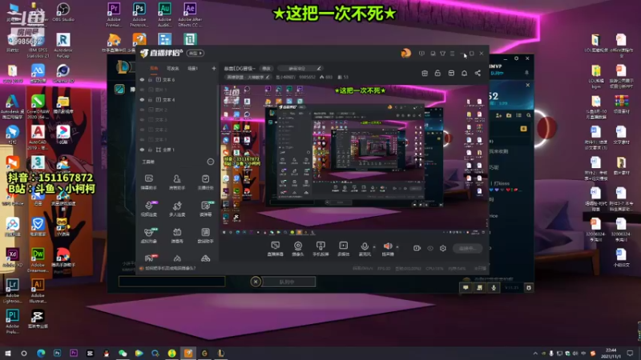The width and height of the screenshot is (641, 360).
Task: Toggle visibility of the 文本 2 layer
Action: click(142, 130)
